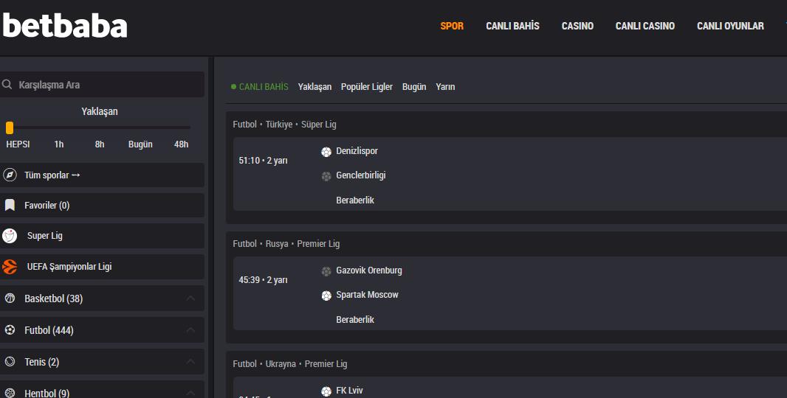Image resolution: width=787 pixels, height=398 pixels.
Task: Click the orange Yaklaşan slider handle
Action: click(x=9, y=128)
